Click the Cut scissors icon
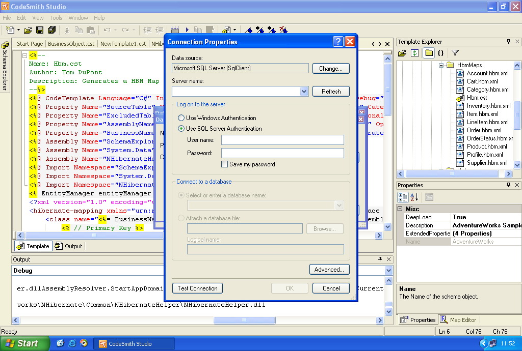The image size is (522, 351). coord(67,30)
